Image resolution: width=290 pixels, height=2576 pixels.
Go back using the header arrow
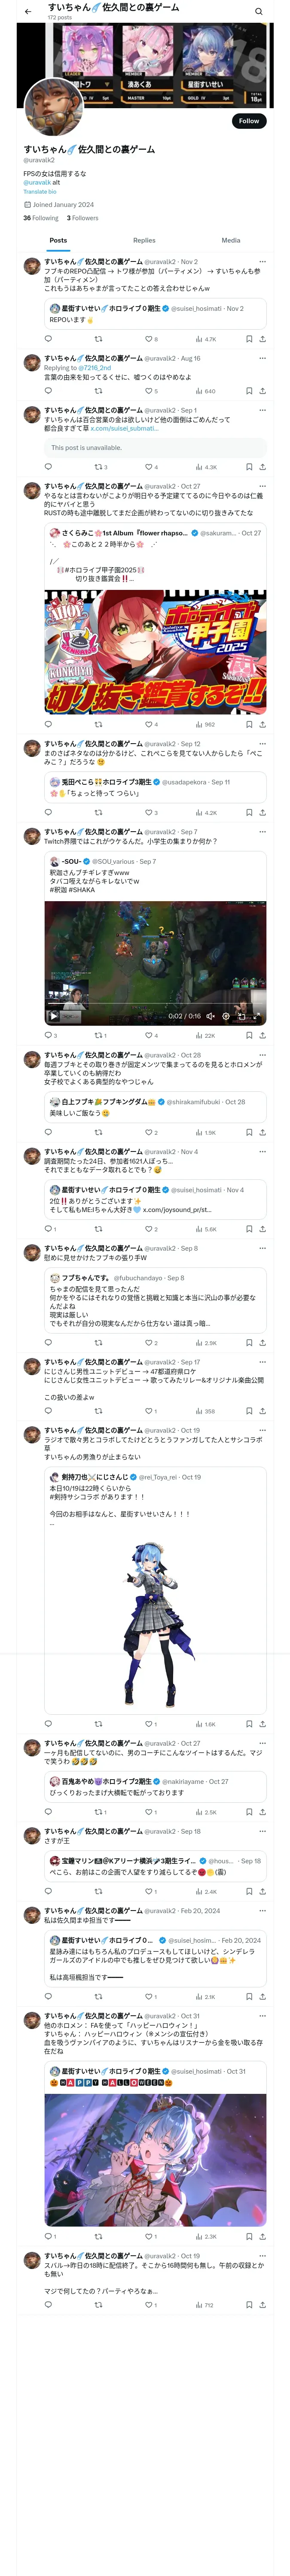click(x=28, y=11)
